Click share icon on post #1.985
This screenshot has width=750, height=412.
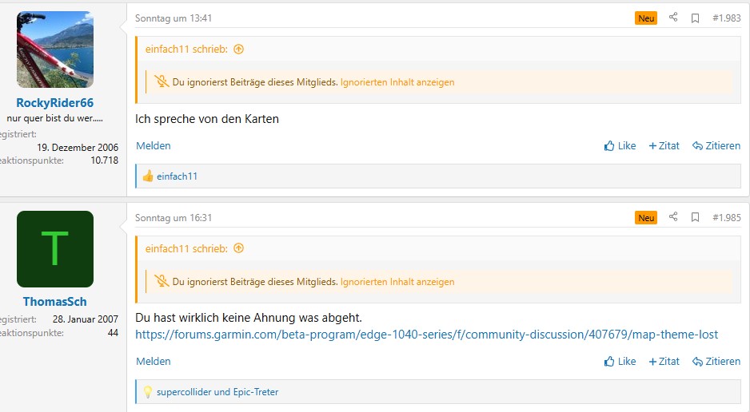point(673,217)
